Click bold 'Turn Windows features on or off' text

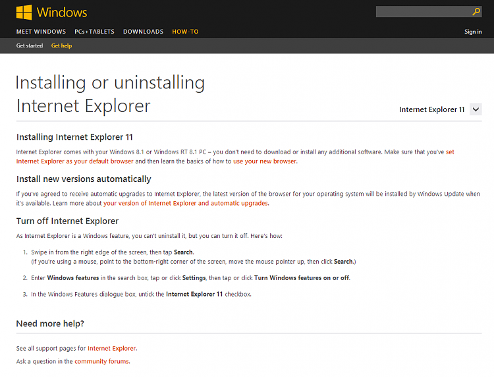click(x=302, y=278)
